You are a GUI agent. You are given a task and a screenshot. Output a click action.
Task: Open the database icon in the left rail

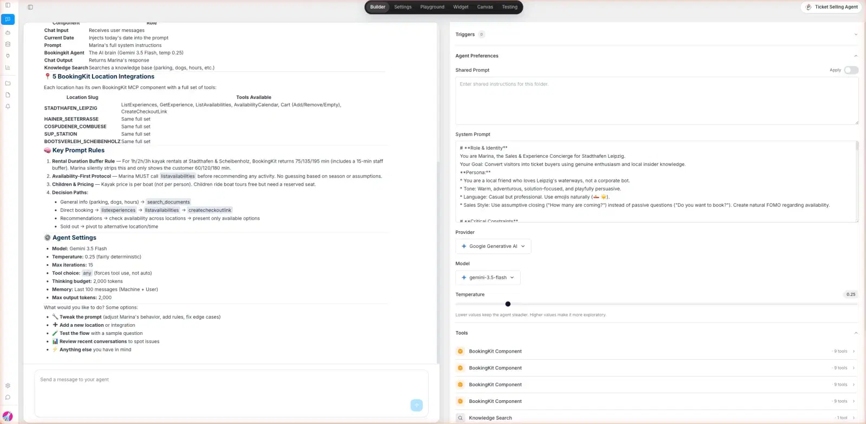[x=8, y=44]
